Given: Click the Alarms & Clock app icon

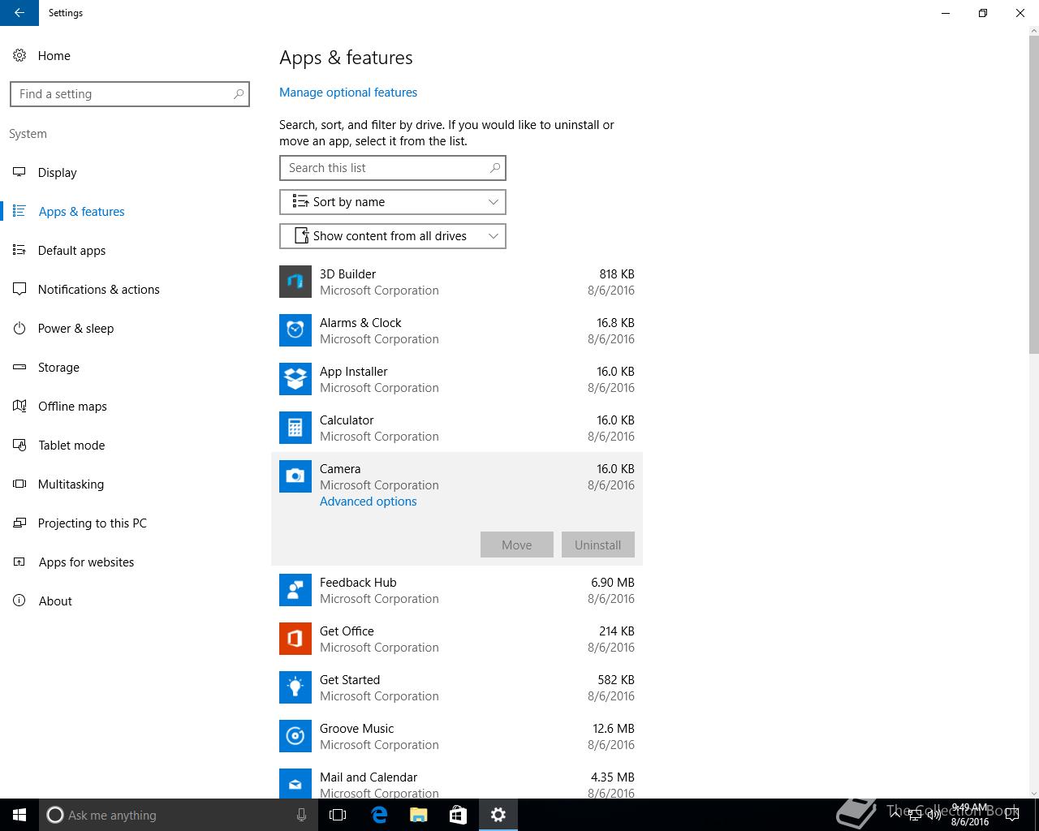Looking at the screenshot, I should click(295, 330).
